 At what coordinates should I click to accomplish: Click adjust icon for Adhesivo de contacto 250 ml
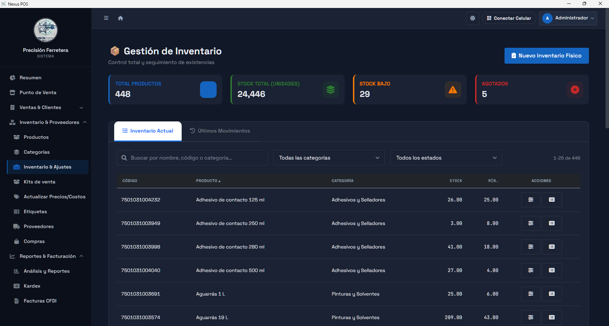[x=531, y=223]
